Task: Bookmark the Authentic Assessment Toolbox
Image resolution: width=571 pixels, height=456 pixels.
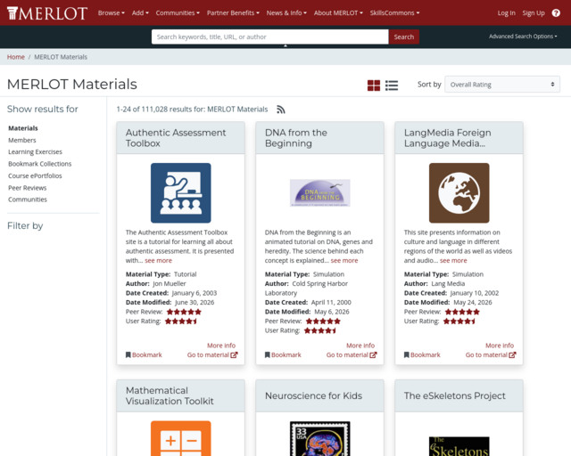Action: tap(144, 354)
